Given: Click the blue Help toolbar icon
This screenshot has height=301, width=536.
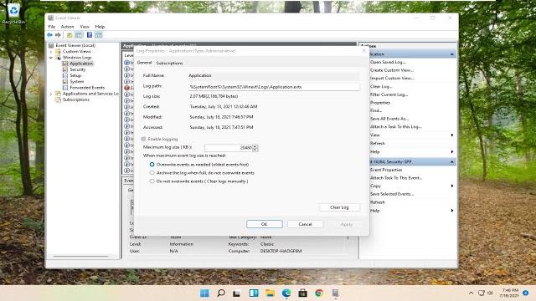Looking at the screenshot, I should pyautogui.click(x=90, y=35).
